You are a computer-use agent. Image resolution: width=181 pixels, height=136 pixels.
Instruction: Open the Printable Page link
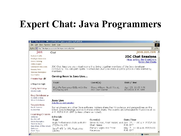36,79
